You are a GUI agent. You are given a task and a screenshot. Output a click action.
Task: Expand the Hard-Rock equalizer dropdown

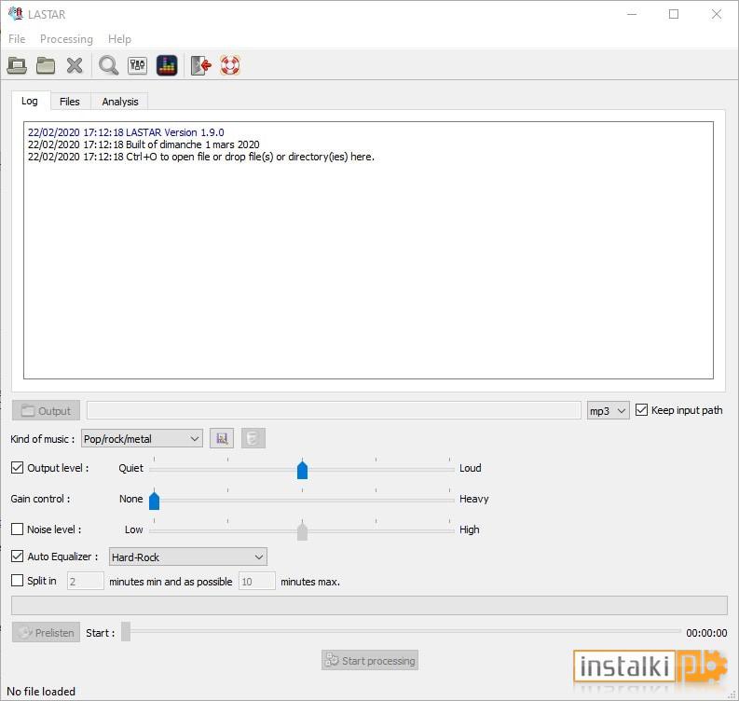[x=188, y=557]
